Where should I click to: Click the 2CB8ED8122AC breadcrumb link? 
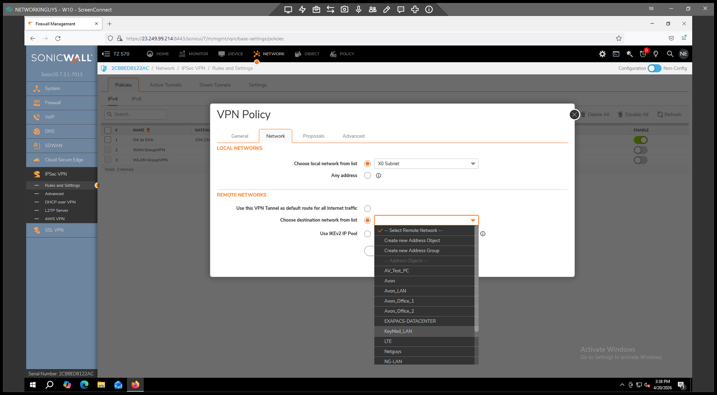(x=130, y=69)
